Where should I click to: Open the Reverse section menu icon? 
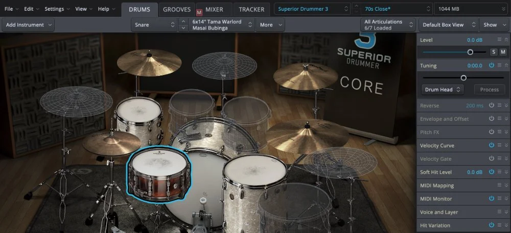point(499,106)
